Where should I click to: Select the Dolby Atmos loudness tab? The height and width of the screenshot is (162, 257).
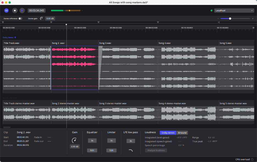[x=168, y=133]
